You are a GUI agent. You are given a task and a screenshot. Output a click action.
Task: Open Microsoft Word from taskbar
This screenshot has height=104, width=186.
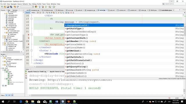click(57, 101)
